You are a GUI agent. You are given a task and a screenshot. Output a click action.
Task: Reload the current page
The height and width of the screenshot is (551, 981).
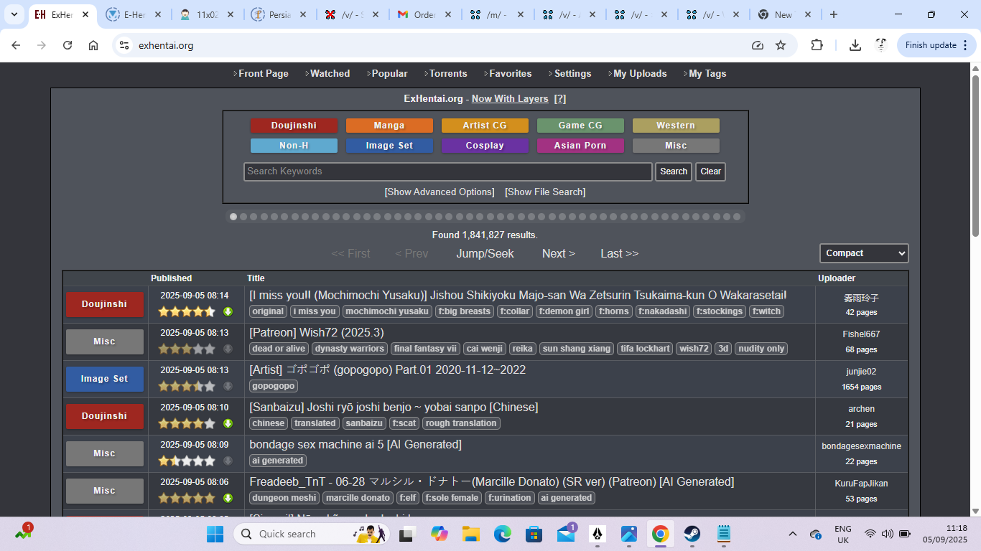click(x=68, y=45)
